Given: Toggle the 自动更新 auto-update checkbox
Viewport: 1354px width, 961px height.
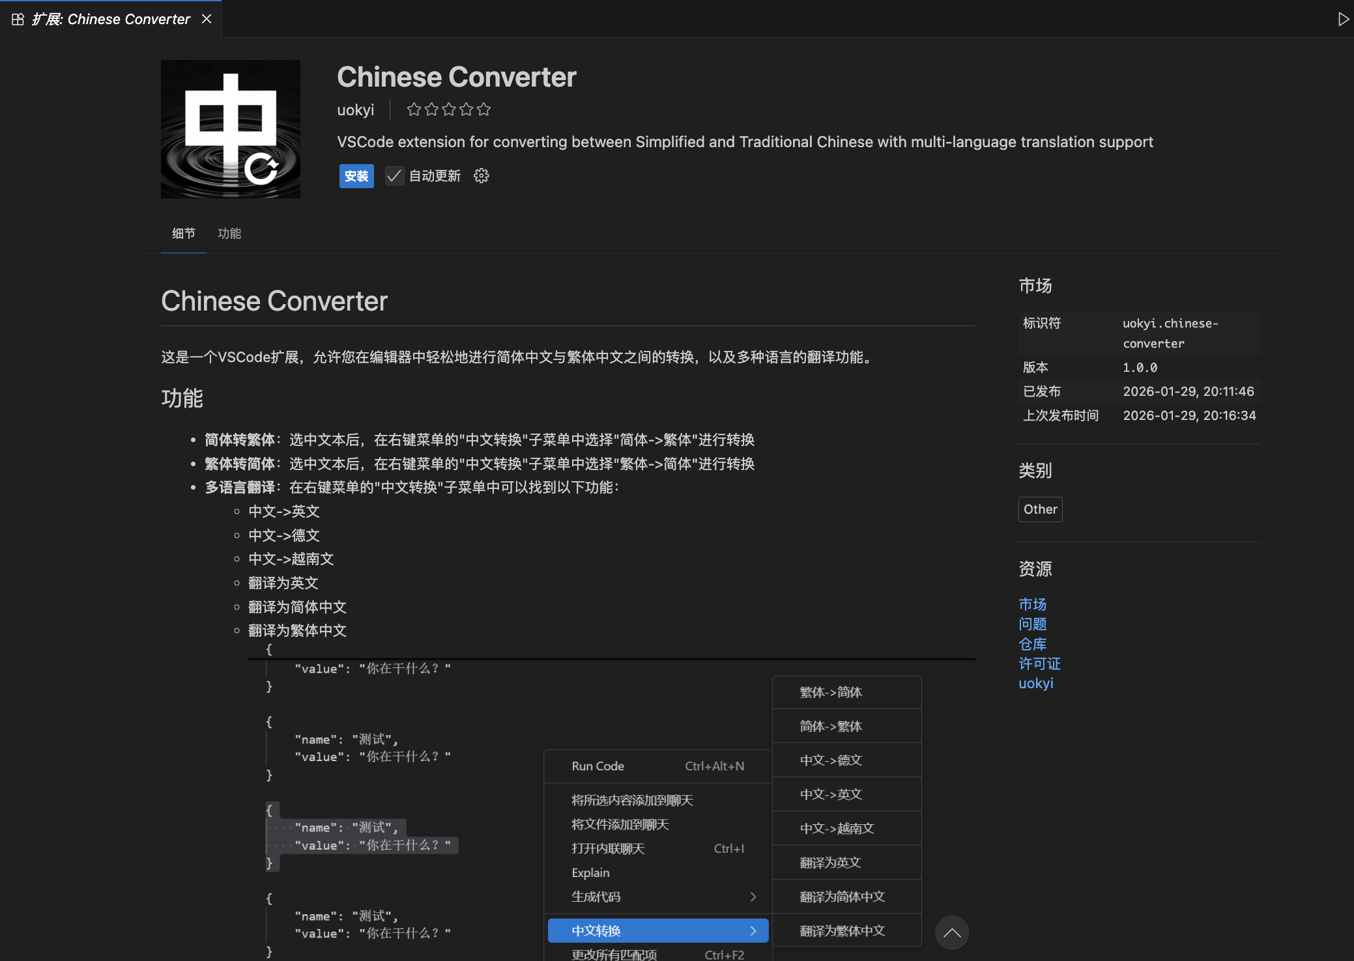Looking at the screenshot, I should (394, 176).
